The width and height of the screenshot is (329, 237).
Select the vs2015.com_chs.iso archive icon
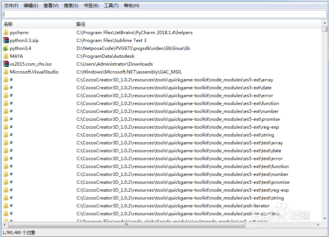(6, 64)
